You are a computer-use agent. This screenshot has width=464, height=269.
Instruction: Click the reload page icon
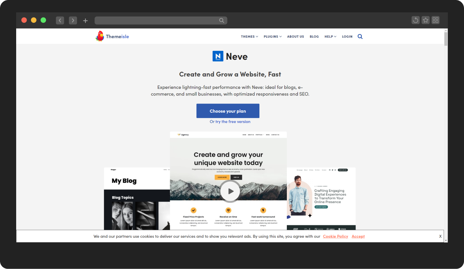pos(415,20)
